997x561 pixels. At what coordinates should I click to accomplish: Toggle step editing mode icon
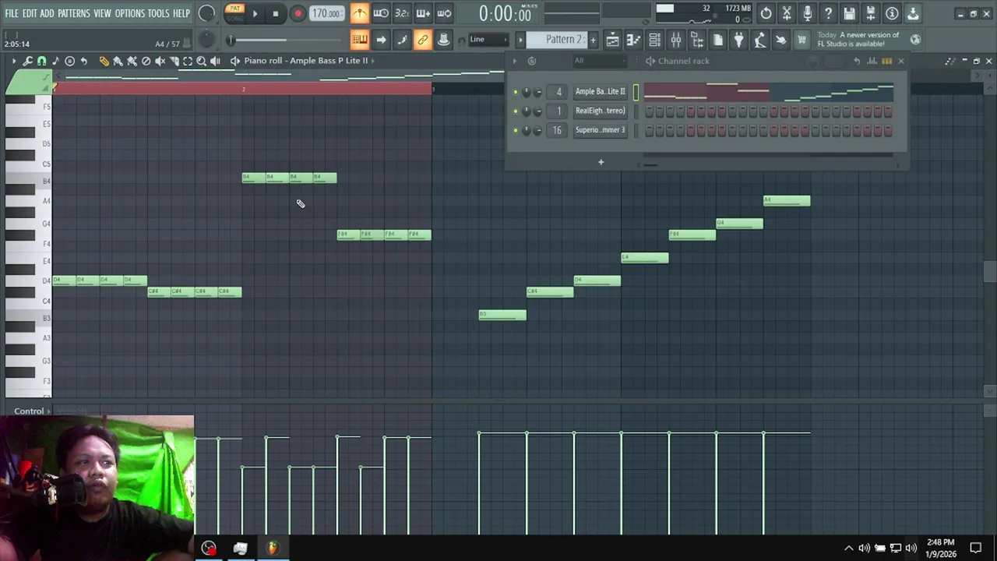pyautogui.click(x=402, y=40)
